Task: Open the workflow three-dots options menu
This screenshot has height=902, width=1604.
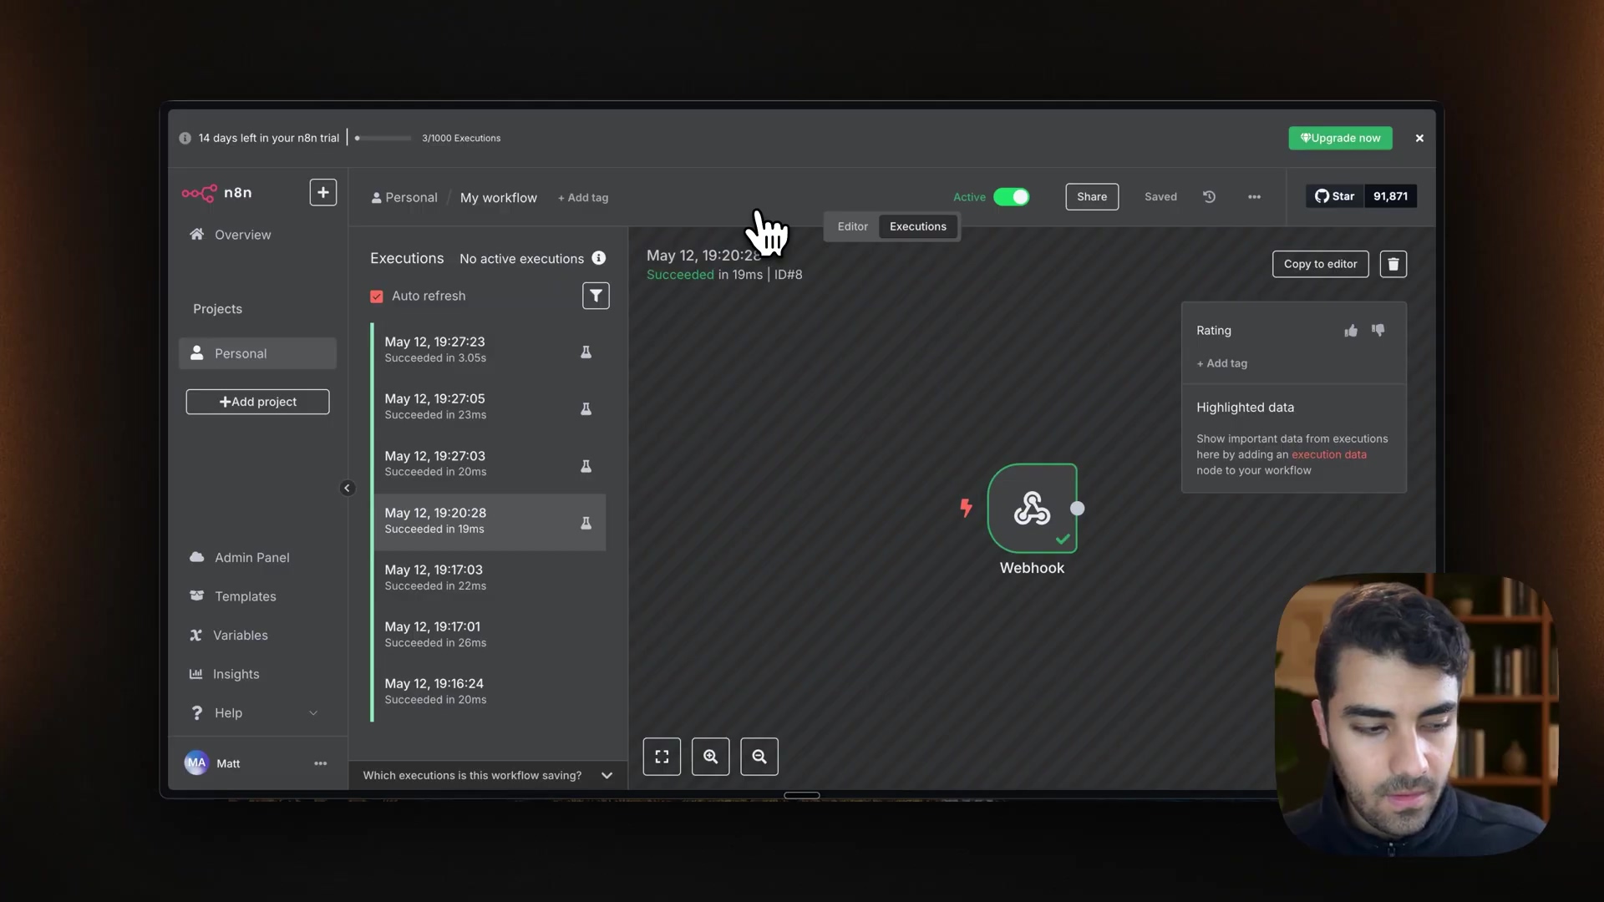Action: [x=1254, y=197]
